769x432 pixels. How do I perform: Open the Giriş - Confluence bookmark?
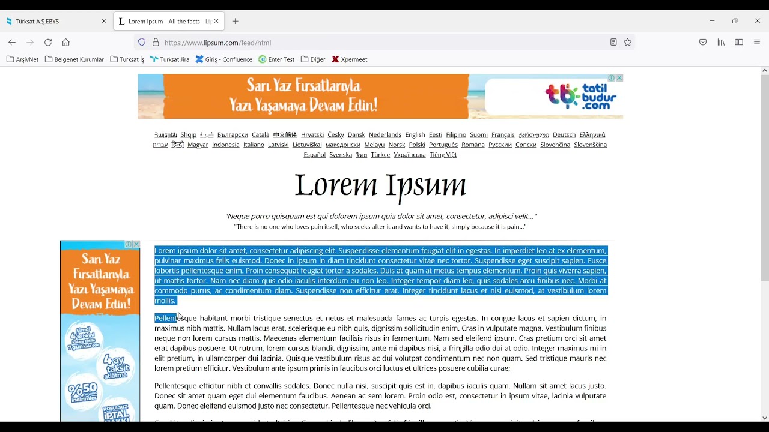(224, 59)
